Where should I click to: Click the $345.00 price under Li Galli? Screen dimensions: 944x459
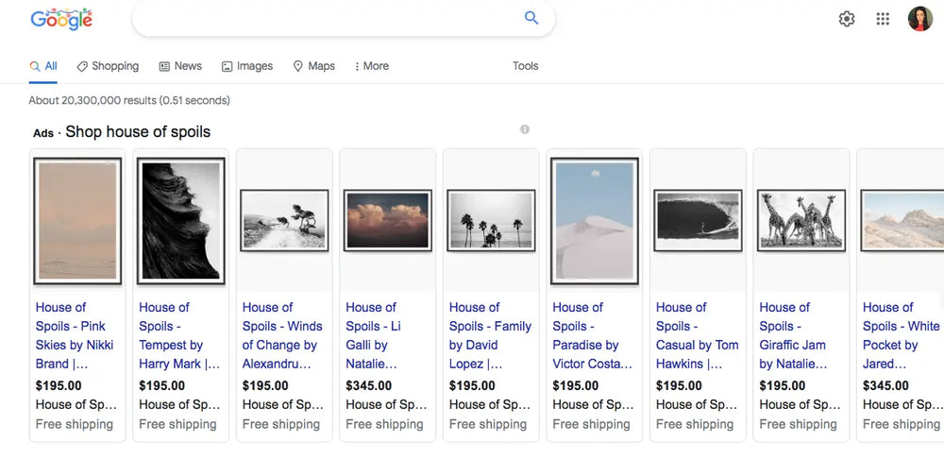click(x=368, y=385)
